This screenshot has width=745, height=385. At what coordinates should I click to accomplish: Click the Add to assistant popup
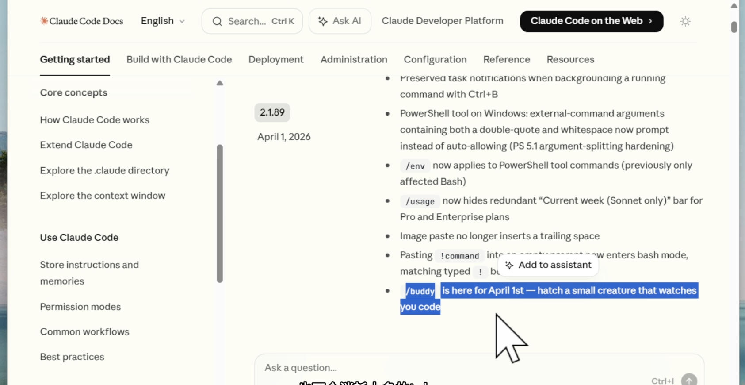(548, 265)
